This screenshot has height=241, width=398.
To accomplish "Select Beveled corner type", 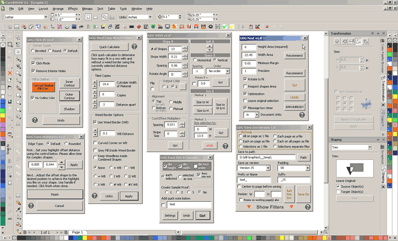I will tap(32, 51).
